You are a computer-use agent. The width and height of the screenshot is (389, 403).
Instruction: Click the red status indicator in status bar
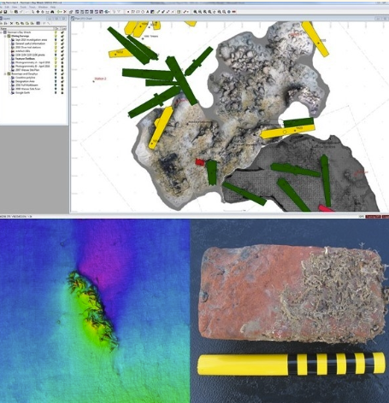tap(373, 217)
